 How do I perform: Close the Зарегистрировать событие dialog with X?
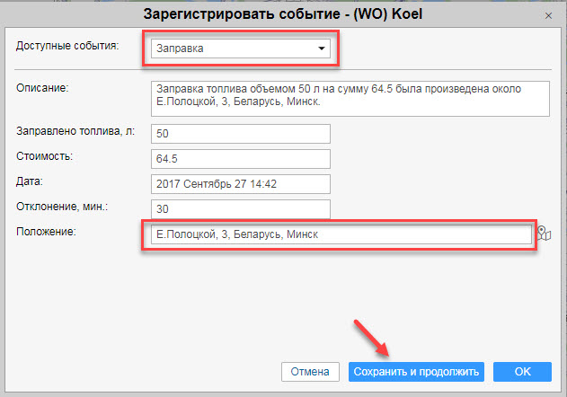548,15
